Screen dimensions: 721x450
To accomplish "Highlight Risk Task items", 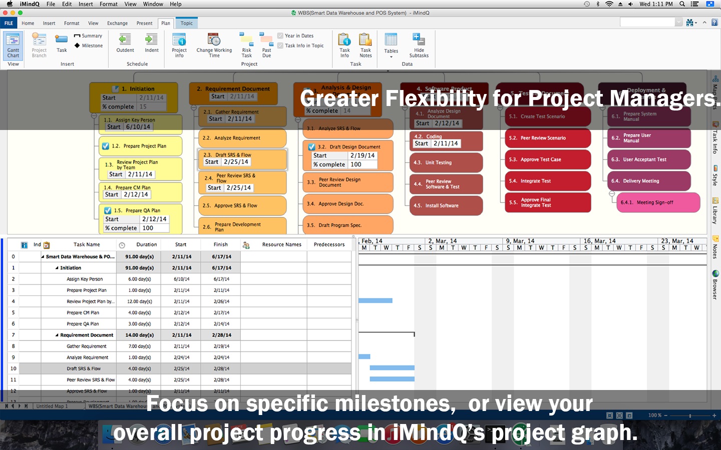I will pos(246,45).
